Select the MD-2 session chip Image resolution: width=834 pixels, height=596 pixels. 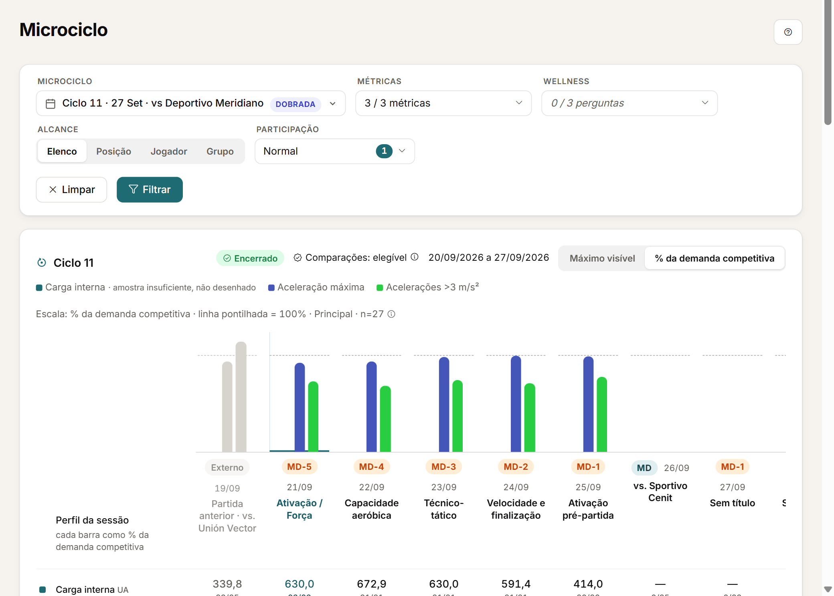(x=516, y=467)
